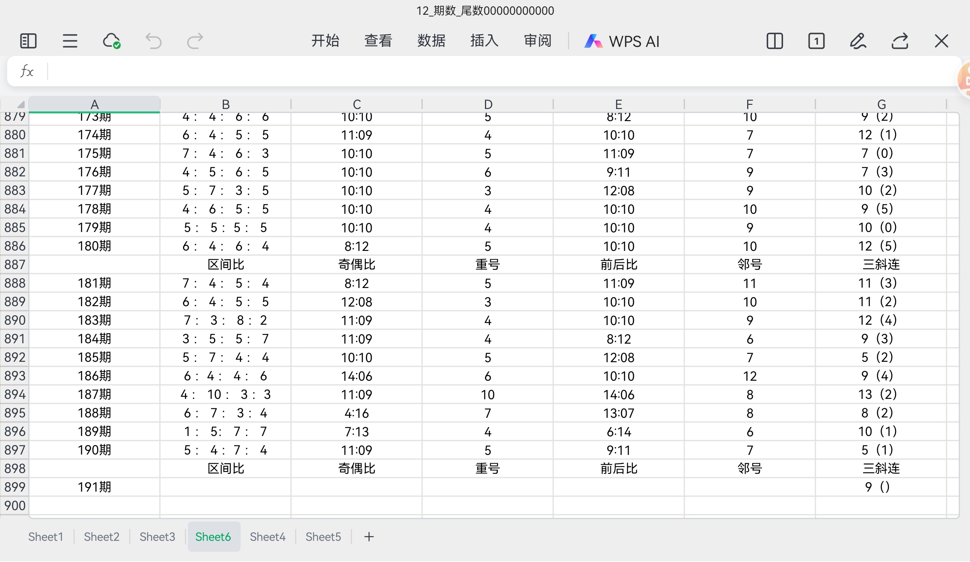Open the sidebar panel icon
Screen dimensions: 970x562
(28, 41)
